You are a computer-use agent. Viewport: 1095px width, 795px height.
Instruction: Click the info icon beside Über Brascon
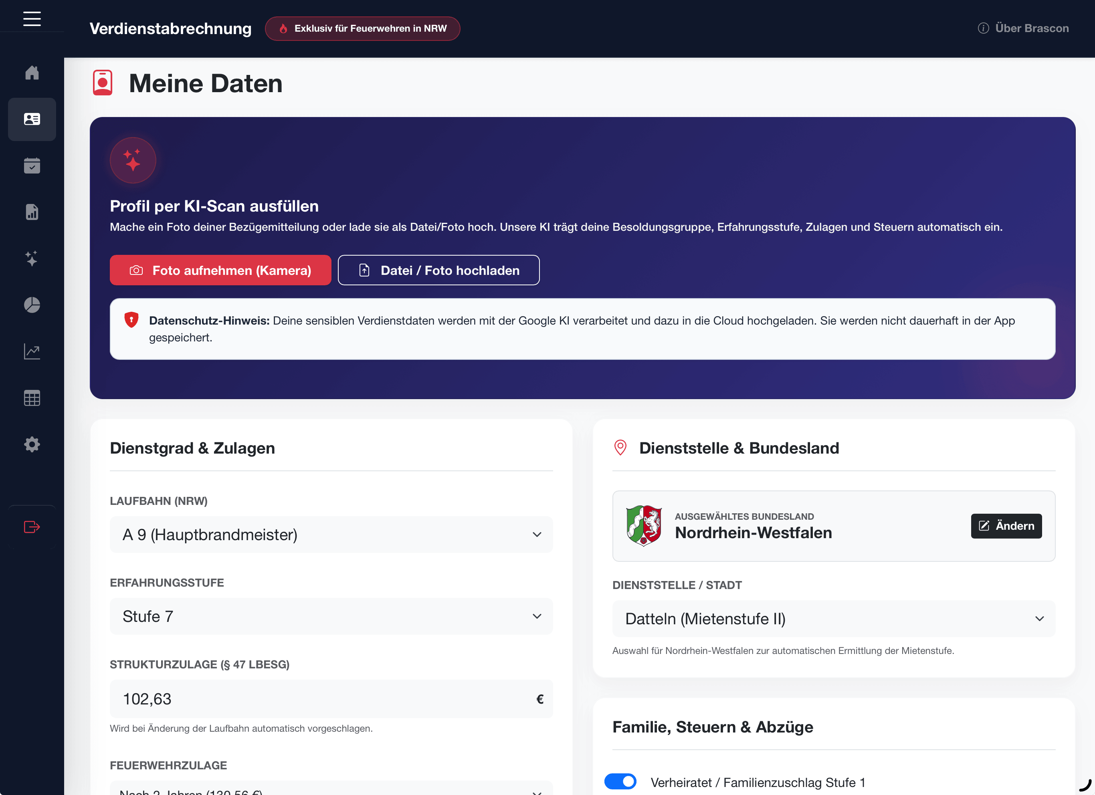coord(984,28)
